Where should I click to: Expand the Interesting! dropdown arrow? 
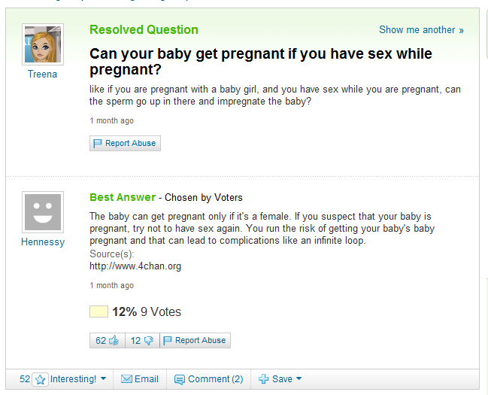[103, 379]
